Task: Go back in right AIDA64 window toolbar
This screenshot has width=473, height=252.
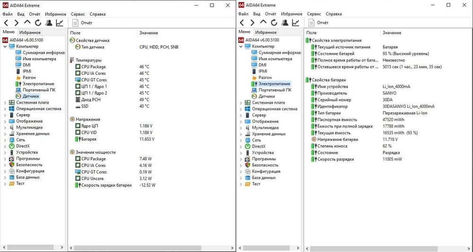Action: coord(242,22)
